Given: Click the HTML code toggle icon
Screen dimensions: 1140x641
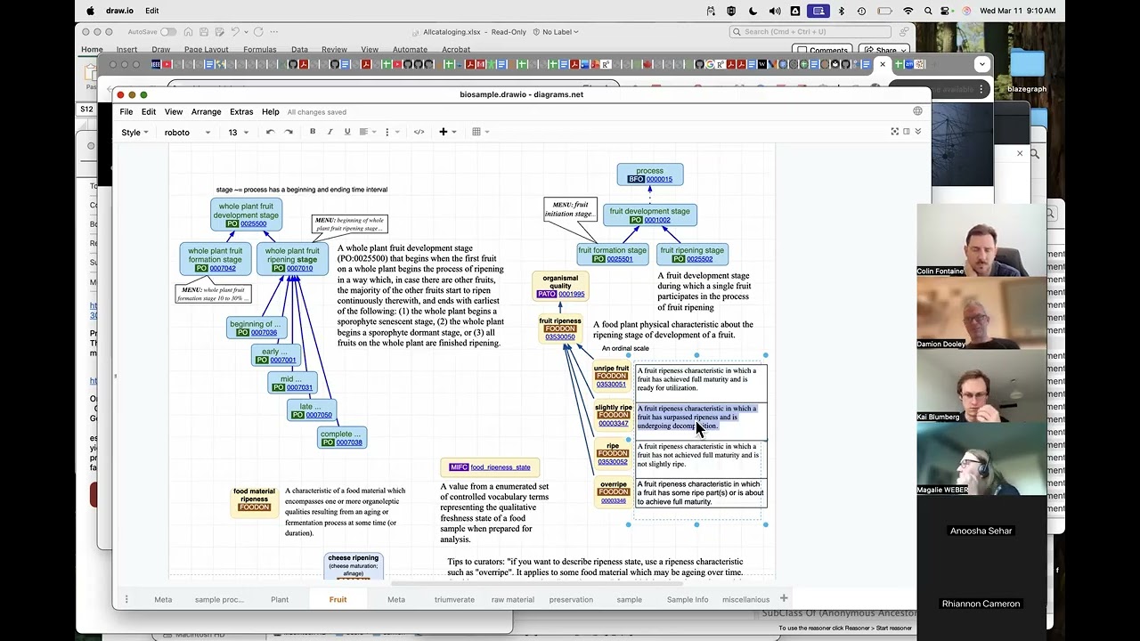Looking at the screenshot, I should pyautogui.click(x=419, y=132).
